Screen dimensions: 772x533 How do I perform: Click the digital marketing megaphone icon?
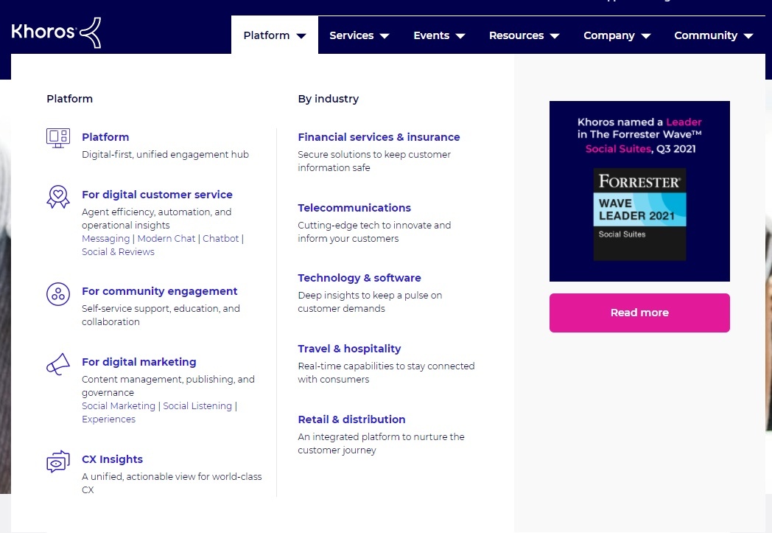58,364
